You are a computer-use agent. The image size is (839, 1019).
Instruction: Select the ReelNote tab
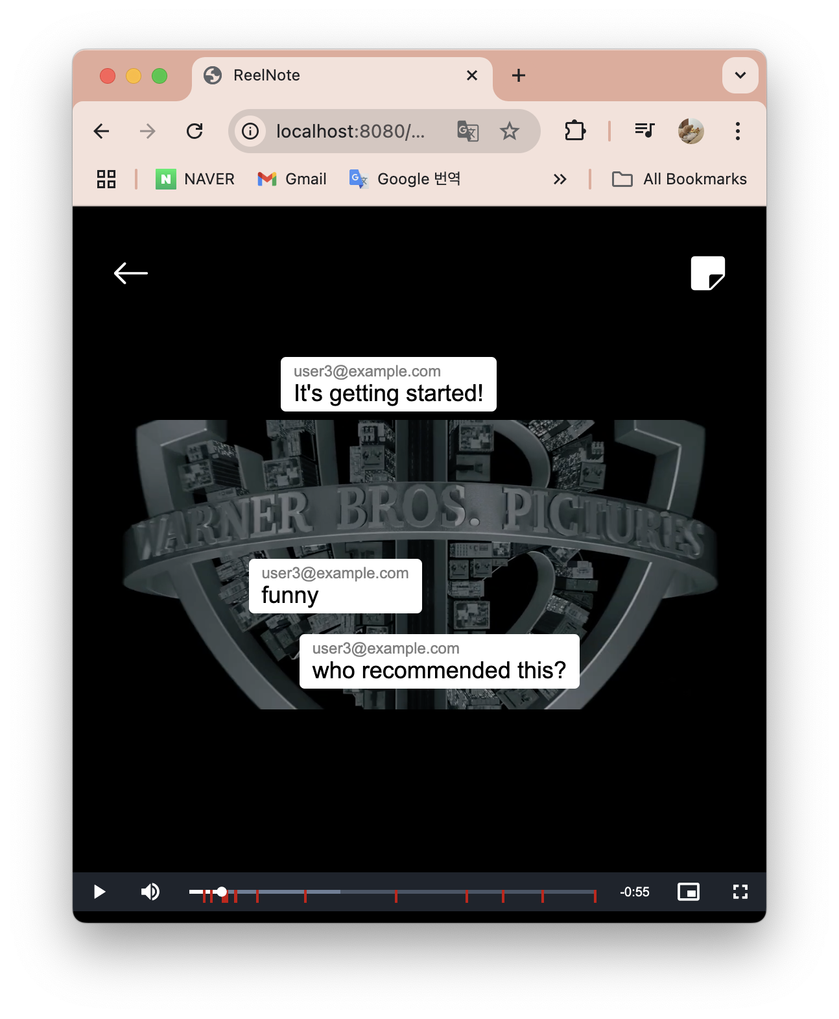[342, 76]
